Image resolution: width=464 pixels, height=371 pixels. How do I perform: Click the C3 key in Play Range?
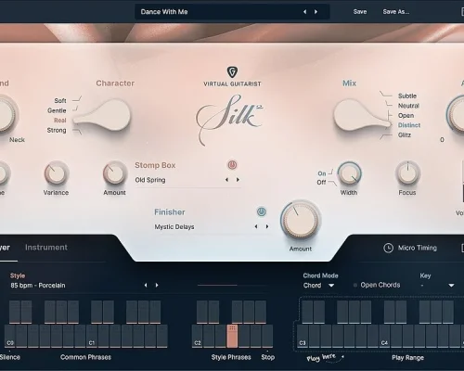pos(303,336)
